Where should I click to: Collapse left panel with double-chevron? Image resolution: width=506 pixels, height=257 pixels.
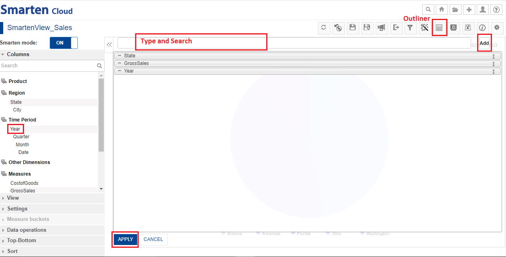point(109,45)
